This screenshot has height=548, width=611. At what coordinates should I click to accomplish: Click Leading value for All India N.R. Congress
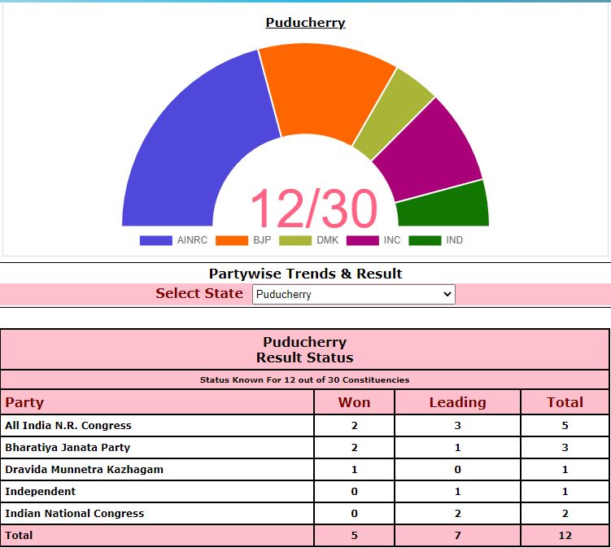[457, 426]
